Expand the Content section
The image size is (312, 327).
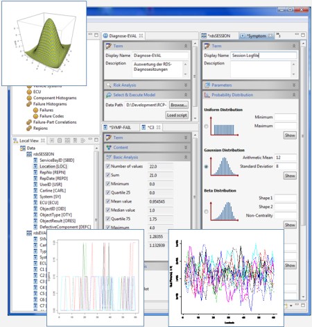tap(186, 147)
